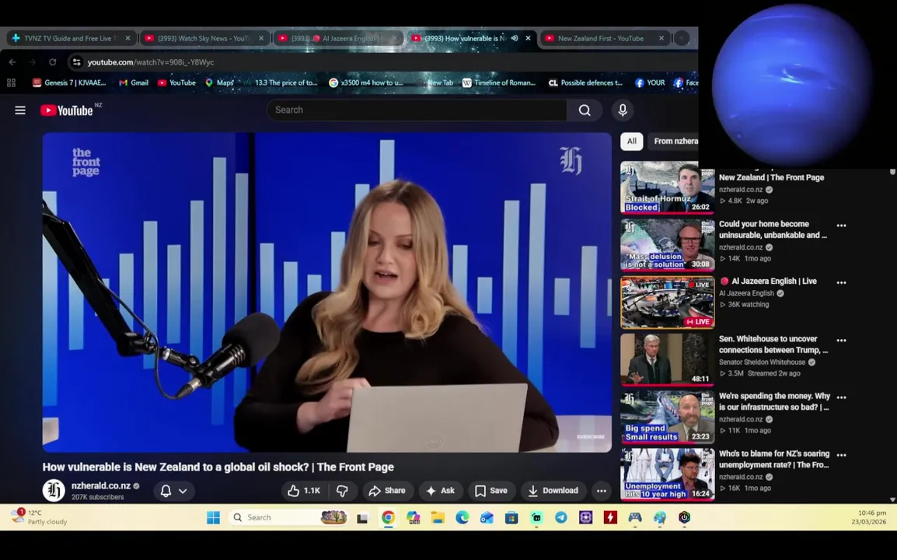The image size is (897, 560).
Task: Click inside the YouTube search field
Action: pyautogui.click(x=417, y=110)
